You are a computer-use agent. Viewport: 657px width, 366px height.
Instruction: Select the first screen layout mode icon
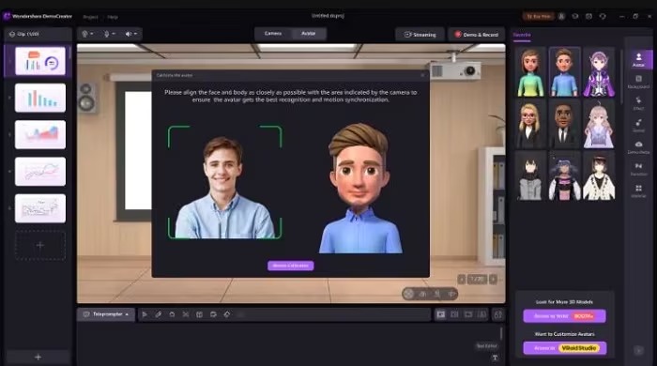[441, 314]
